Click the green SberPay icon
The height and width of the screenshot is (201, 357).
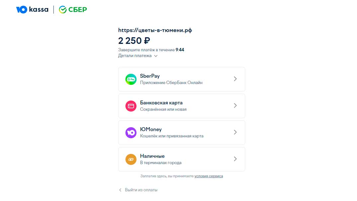[131, 79]
